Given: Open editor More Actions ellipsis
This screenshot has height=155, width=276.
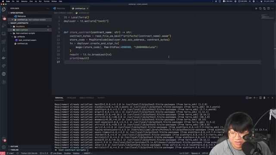Looking at the screenshot, I should coord(273,9).
